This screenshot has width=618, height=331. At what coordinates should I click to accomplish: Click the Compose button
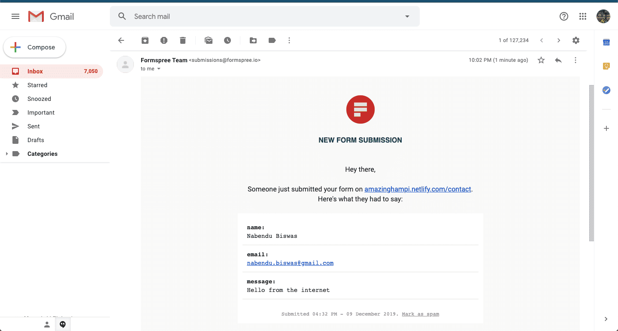pyautogui.click(x=35, y=47)
